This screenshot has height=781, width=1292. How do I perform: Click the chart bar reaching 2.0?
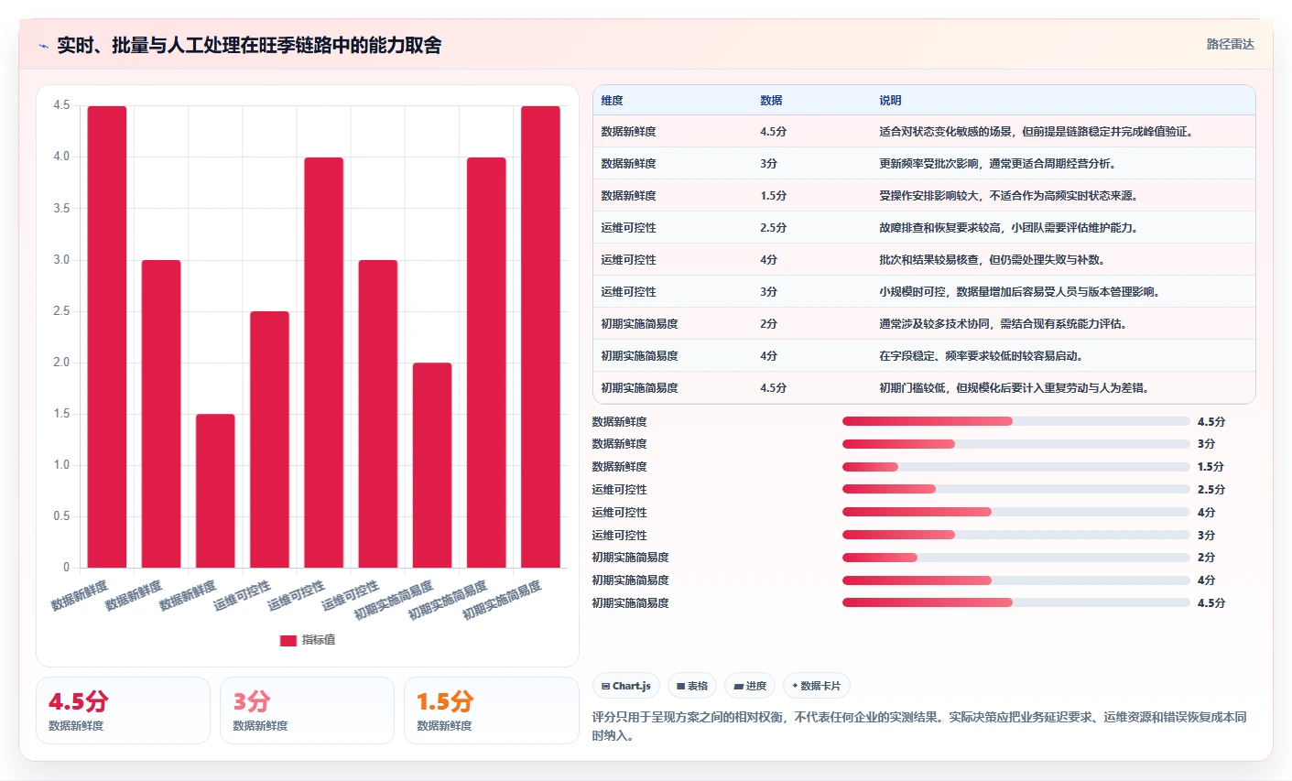(x=432, y=465)
